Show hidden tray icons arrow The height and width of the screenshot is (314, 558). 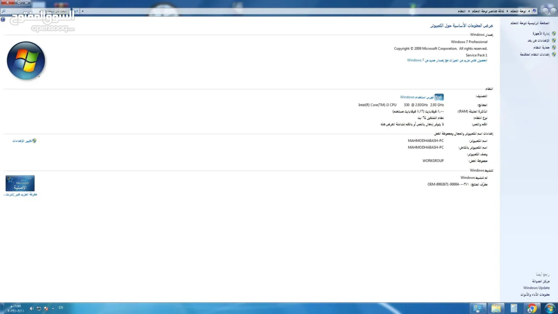53,308
